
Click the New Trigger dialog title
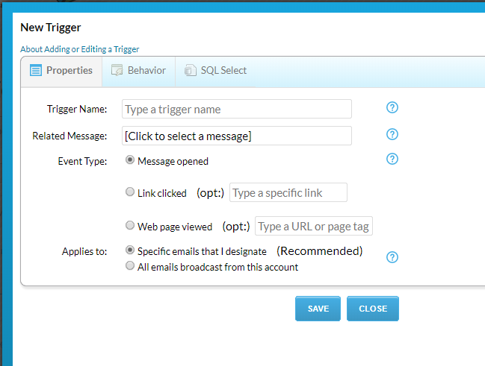[x=51, y=28]
